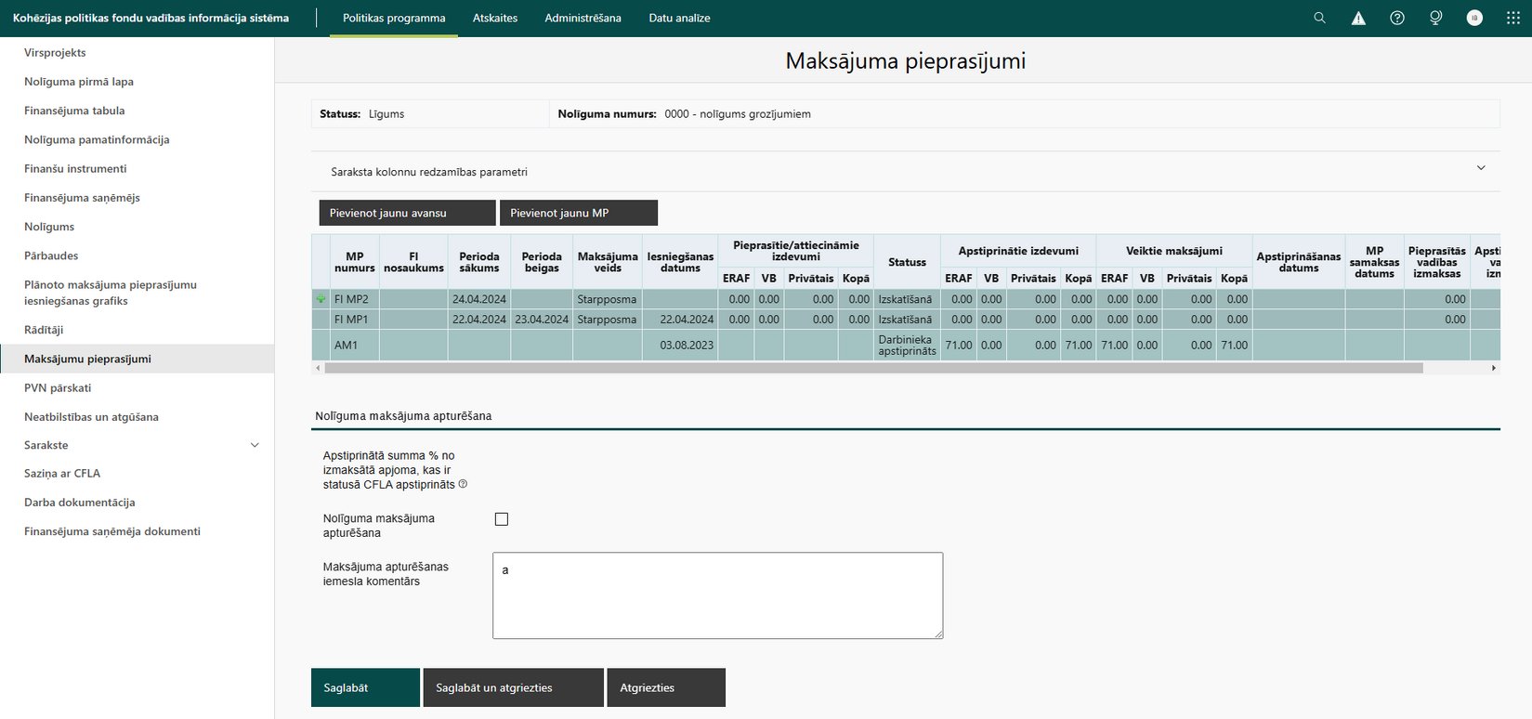Viewport: 1532px width, 719px height.
Task: Click the table scrollbar right arrow
Action: (1494, 369)
